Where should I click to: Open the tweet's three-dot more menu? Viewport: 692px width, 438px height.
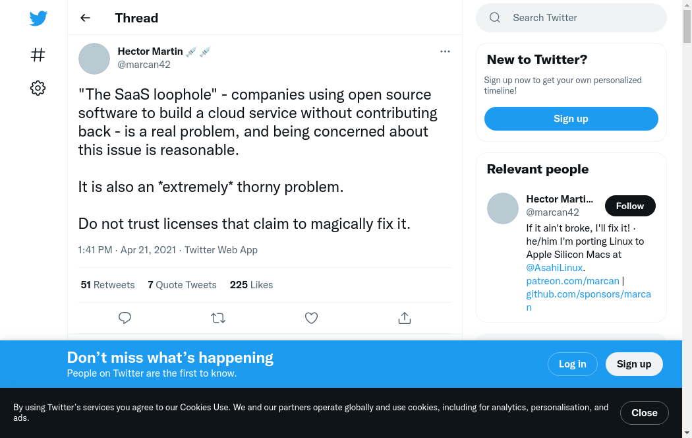(x=445, y=51)
